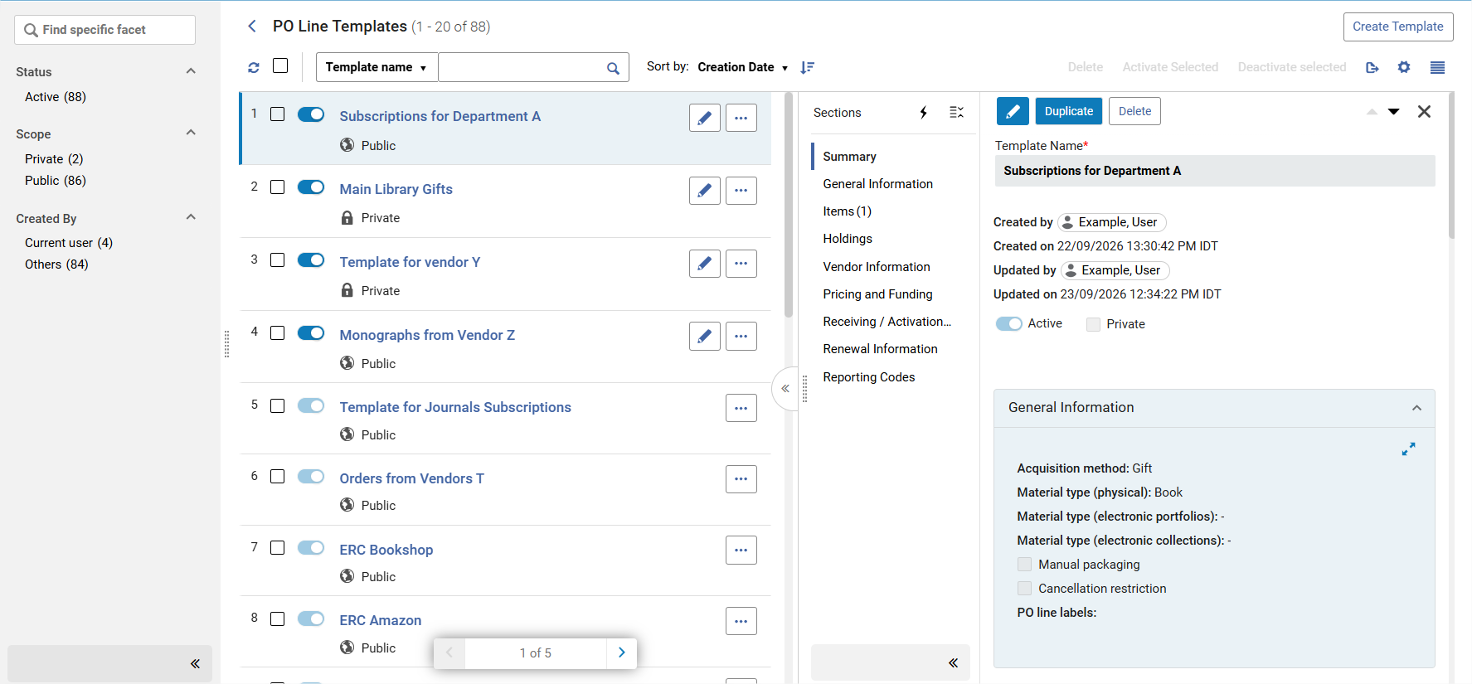Screen dimensions: 1472x684
Task: Switch the list view layout icon
Action: tap(1437, 67)
